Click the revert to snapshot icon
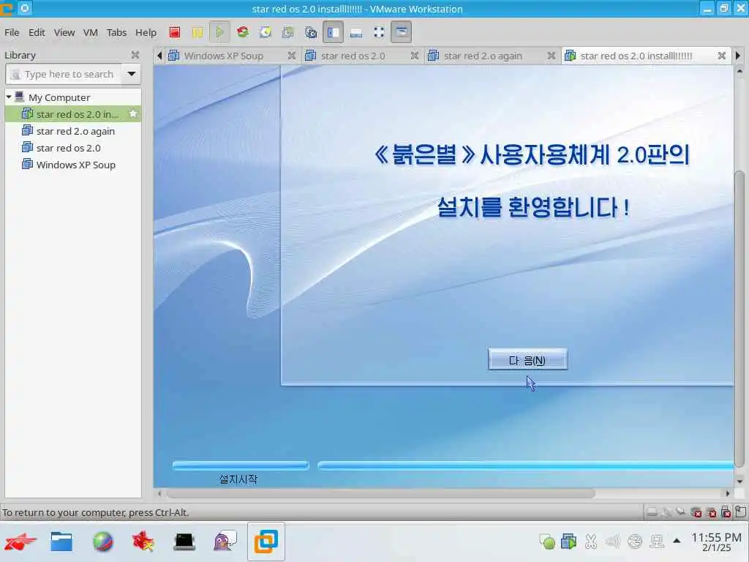This screenshot has height=562, width=749. pos(287,32)
